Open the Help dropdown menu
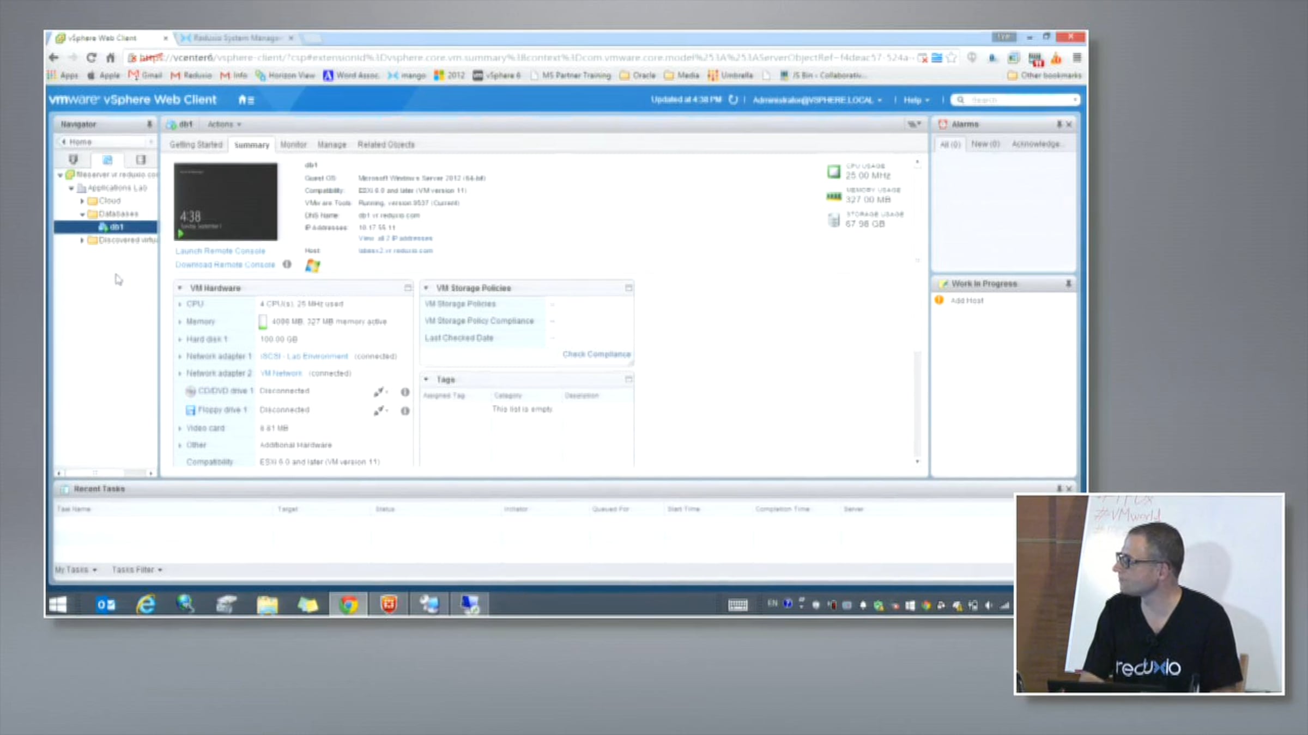Image resolution: width=1308 pixels, height=735 pixels. point(917,100)
